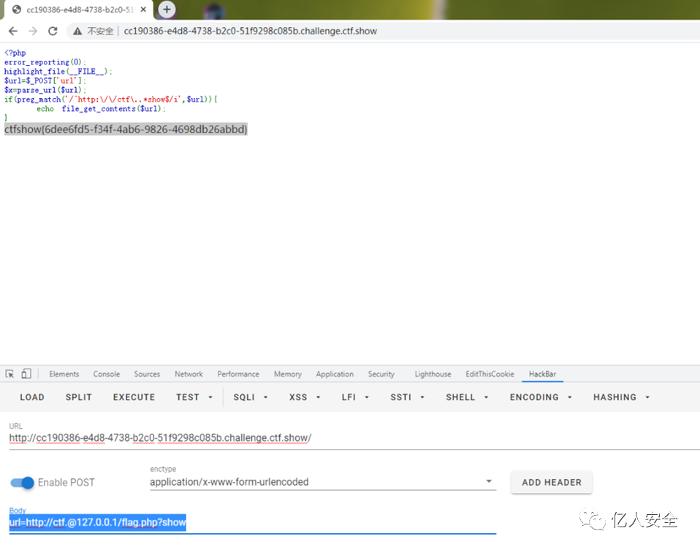Expand the HASHING dropdown menu
The image size is (700, 550).
click(621, 397)
